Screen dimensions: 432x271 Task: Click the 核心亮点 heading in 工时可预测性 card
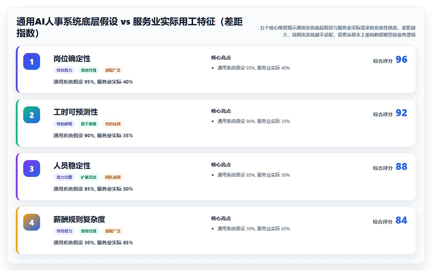[x=221, y=111]
